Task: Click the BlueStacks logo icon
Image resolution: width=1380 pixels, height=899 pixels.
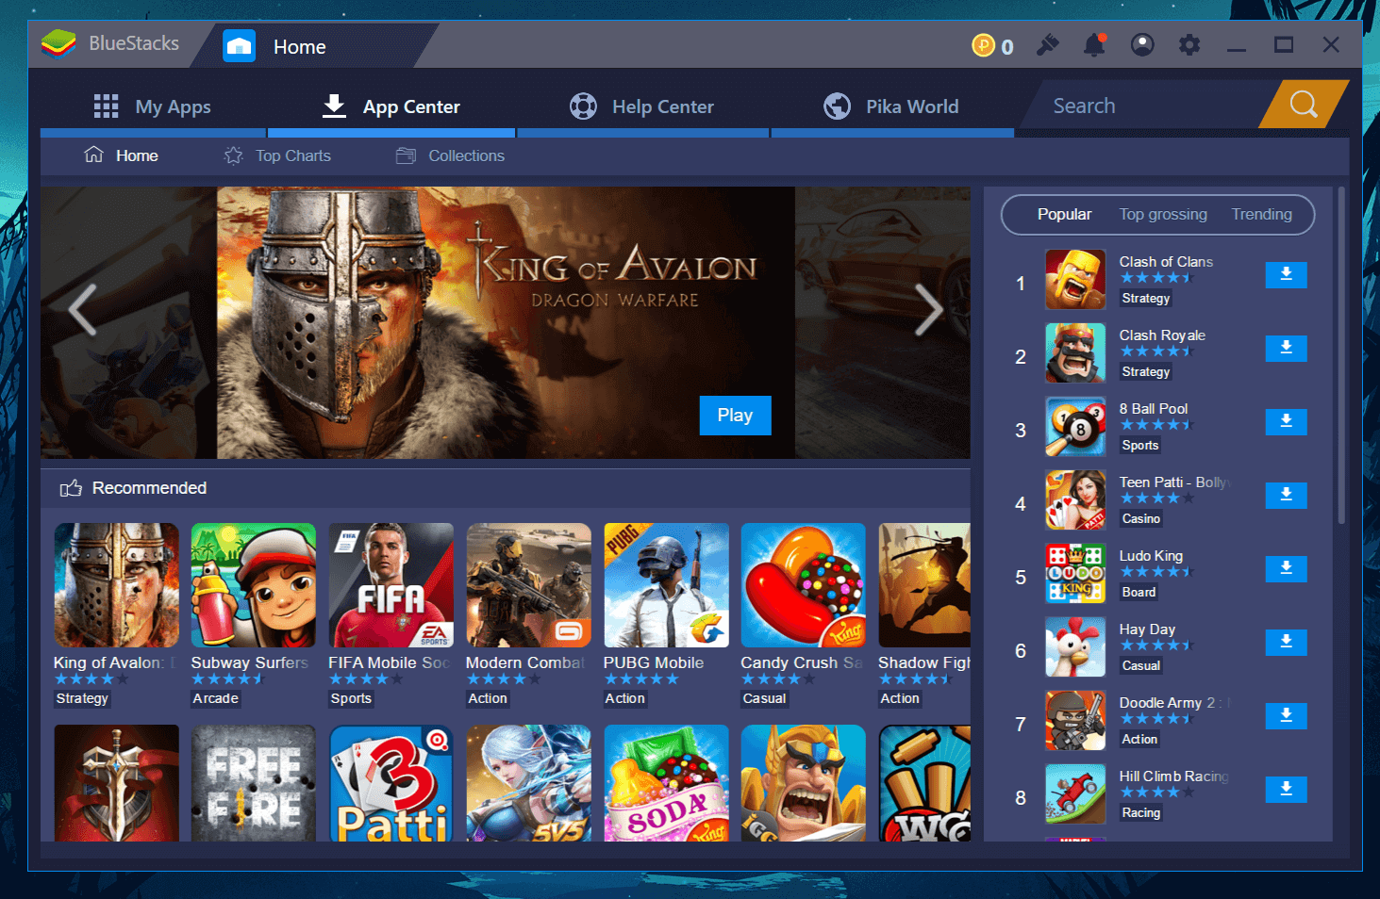Action: 58,43
